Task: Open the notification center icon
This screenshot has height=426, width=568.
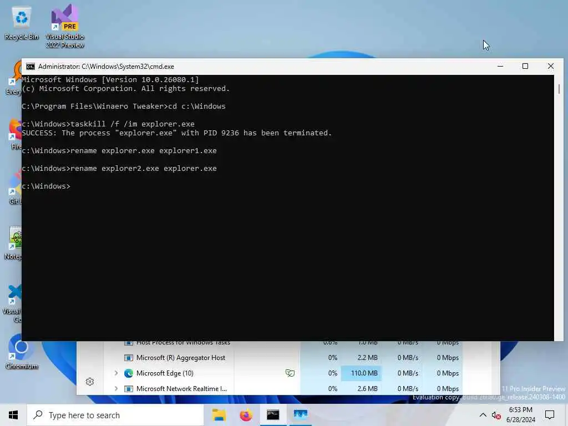Action: click(550, 415)
